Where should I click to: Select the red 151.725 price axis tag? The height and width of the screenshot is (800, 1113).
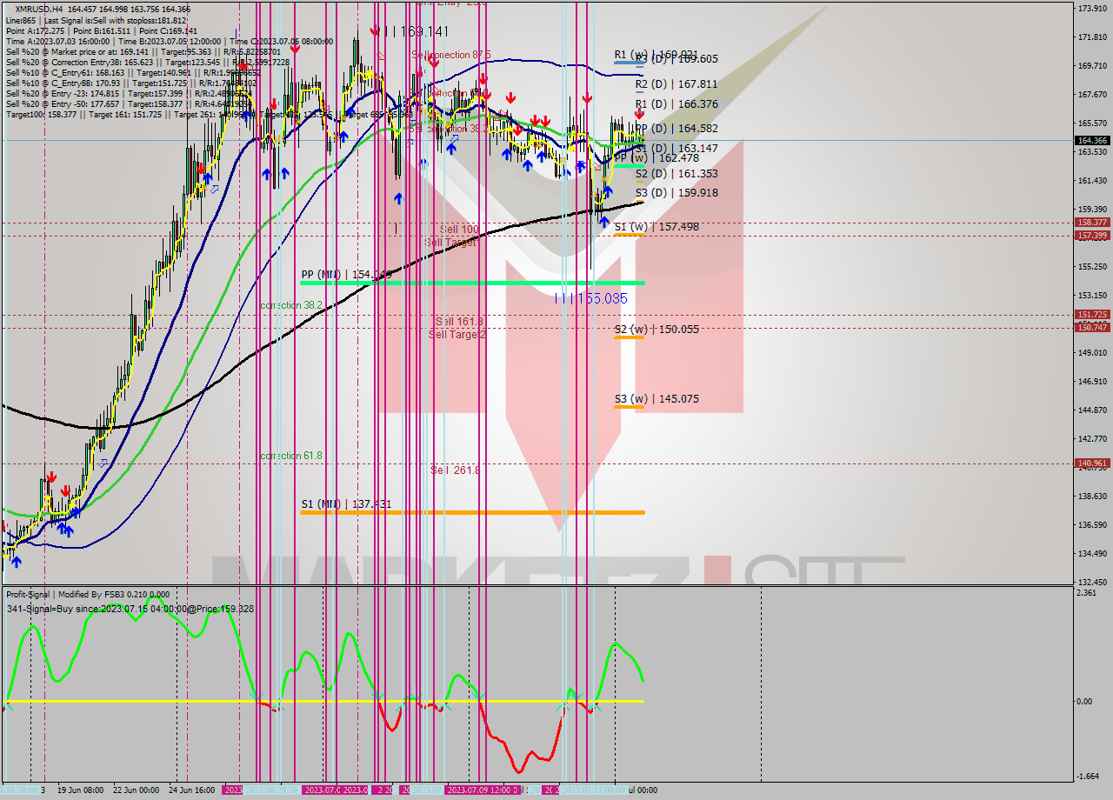[1092, 315]
